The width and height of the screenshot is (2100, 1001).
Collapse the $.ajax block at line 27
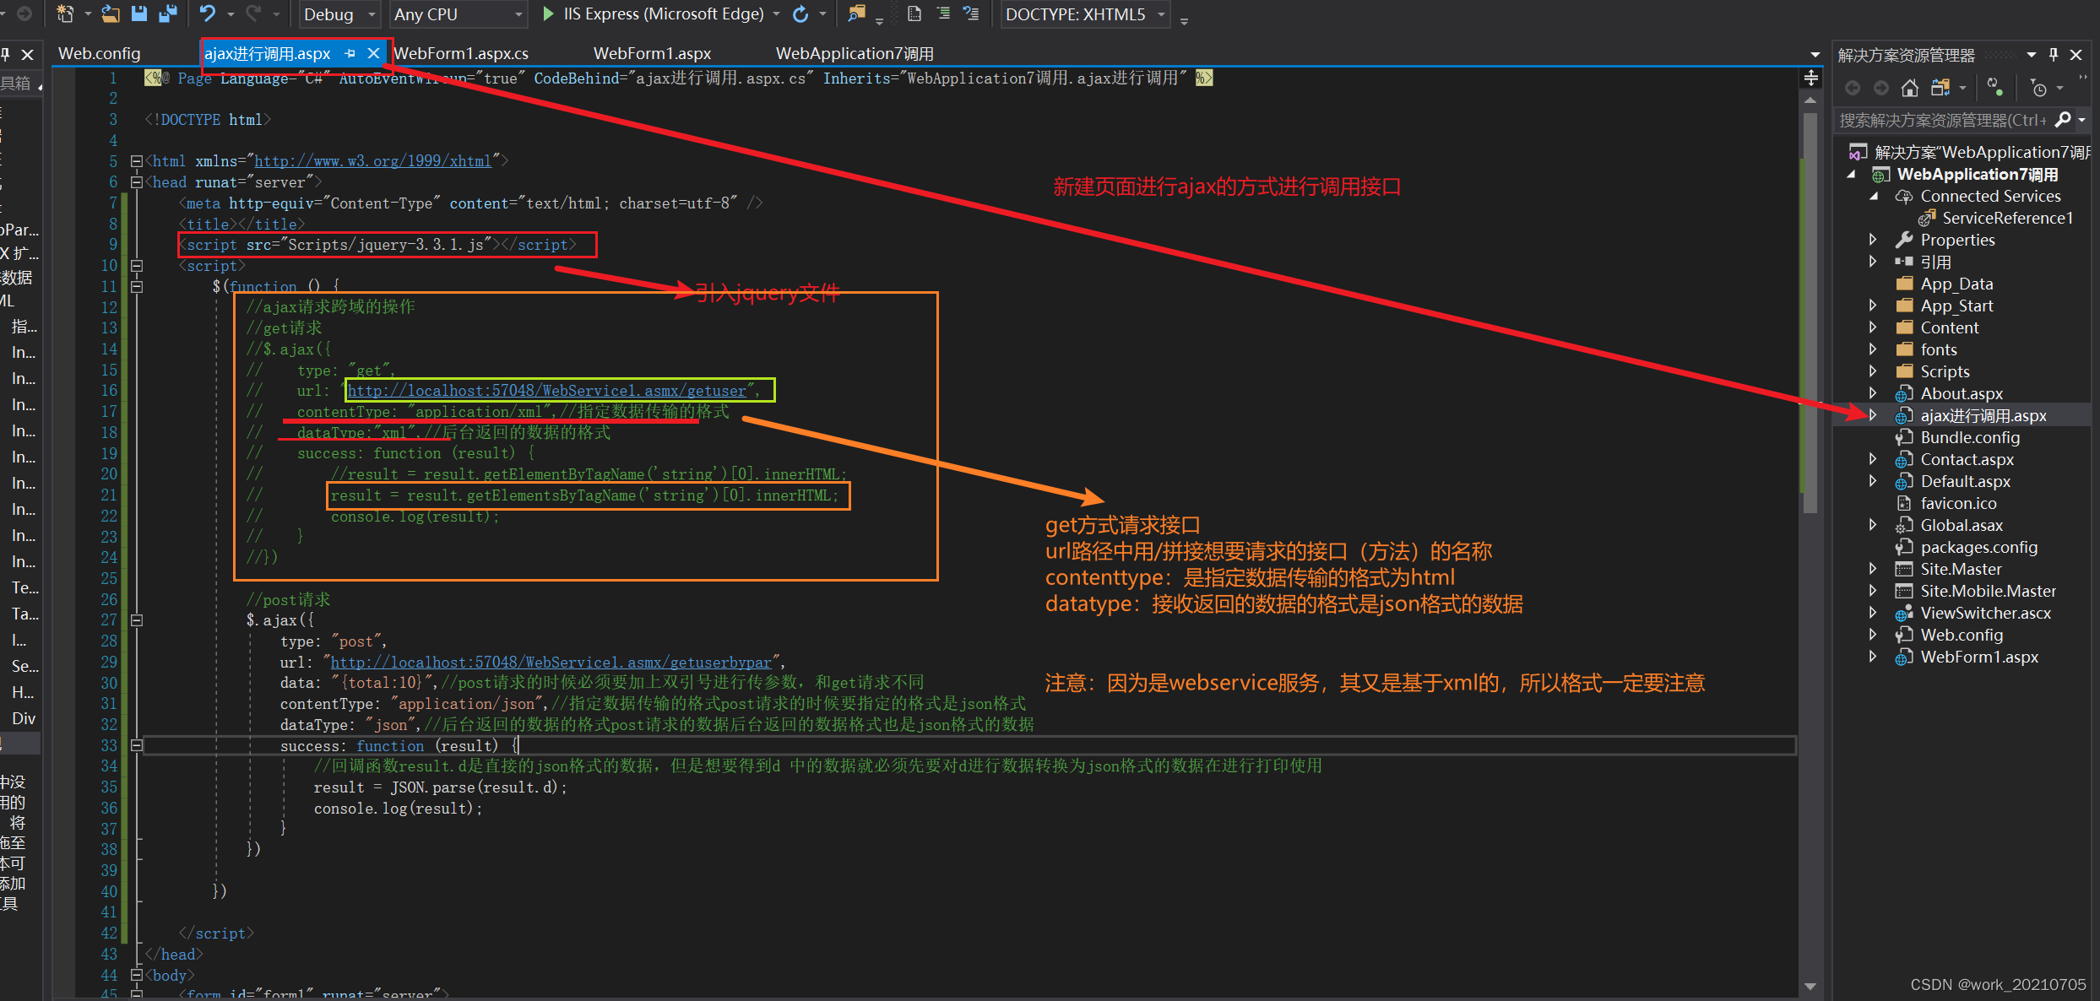click(137, 620)
